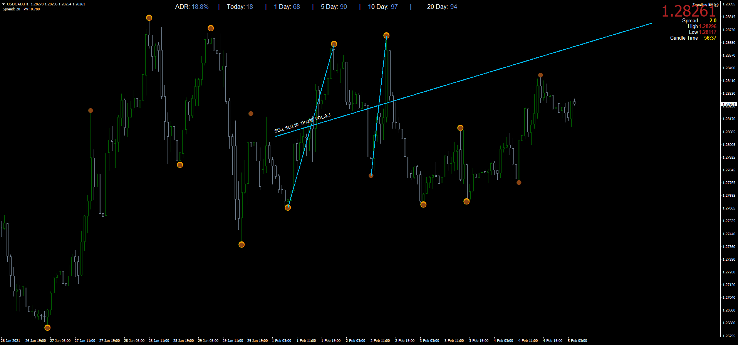Screen dimensions: 738x345
Task: Click the USDCAD,H1 symbol label
Action: point(18,4)
